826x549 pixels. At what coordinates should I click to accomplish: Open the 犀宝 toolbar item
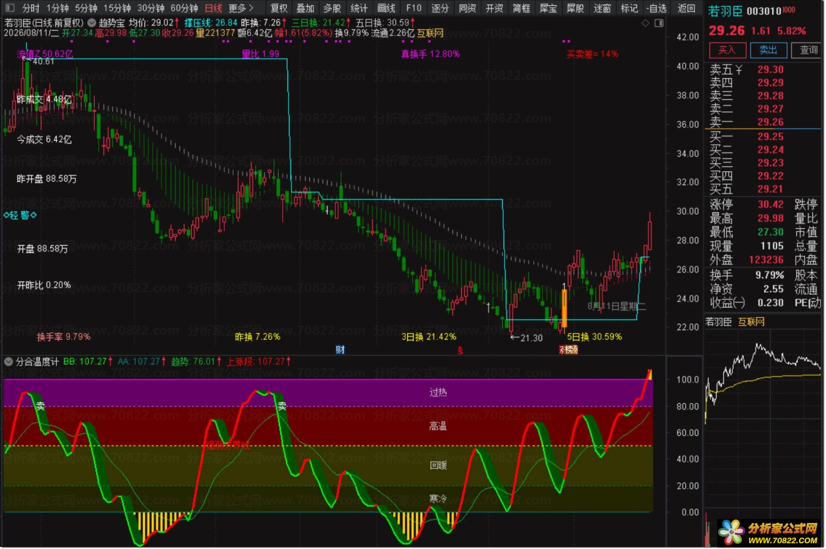tap(548, 8)
